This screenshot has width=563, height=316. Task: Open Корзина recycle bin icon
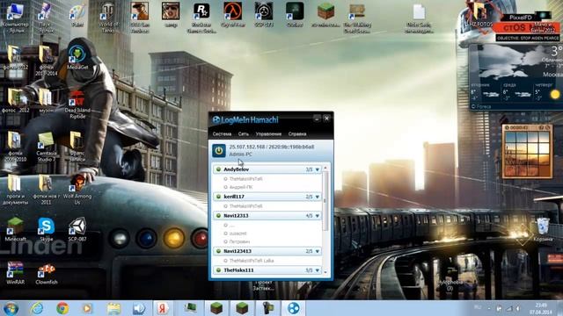click(x=543, y=229)
